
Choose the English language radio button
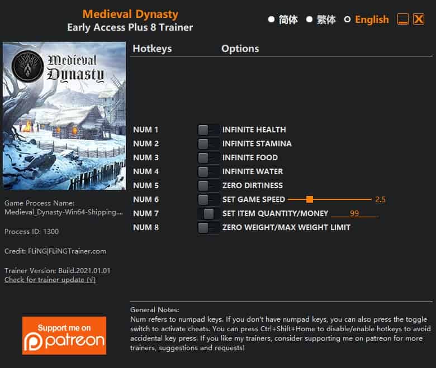(347, 20)
